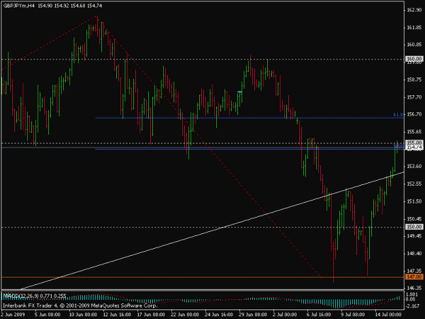Click the 22 Jun 00:00 time label

click(185, 314)
